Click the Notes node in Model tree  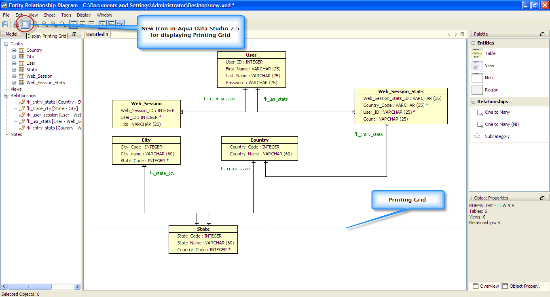(x=16, y=134)
